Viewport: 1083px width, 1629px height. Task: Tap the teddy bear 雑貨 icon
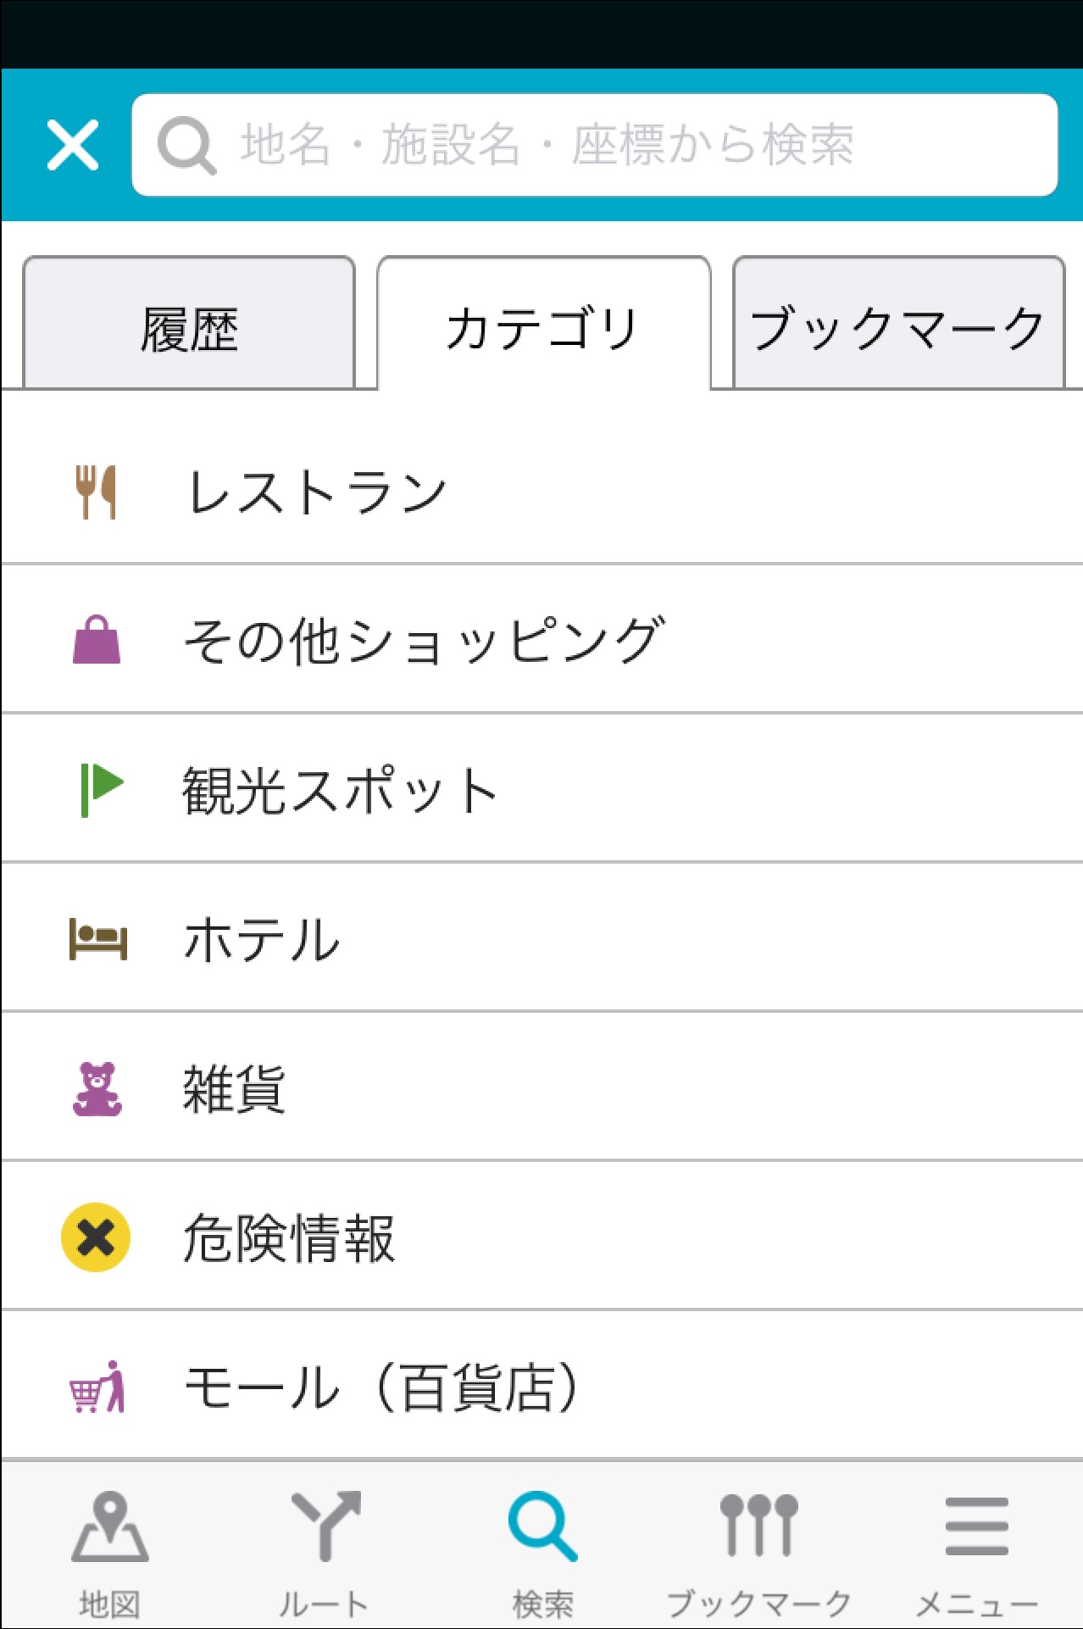point(97,1088)
